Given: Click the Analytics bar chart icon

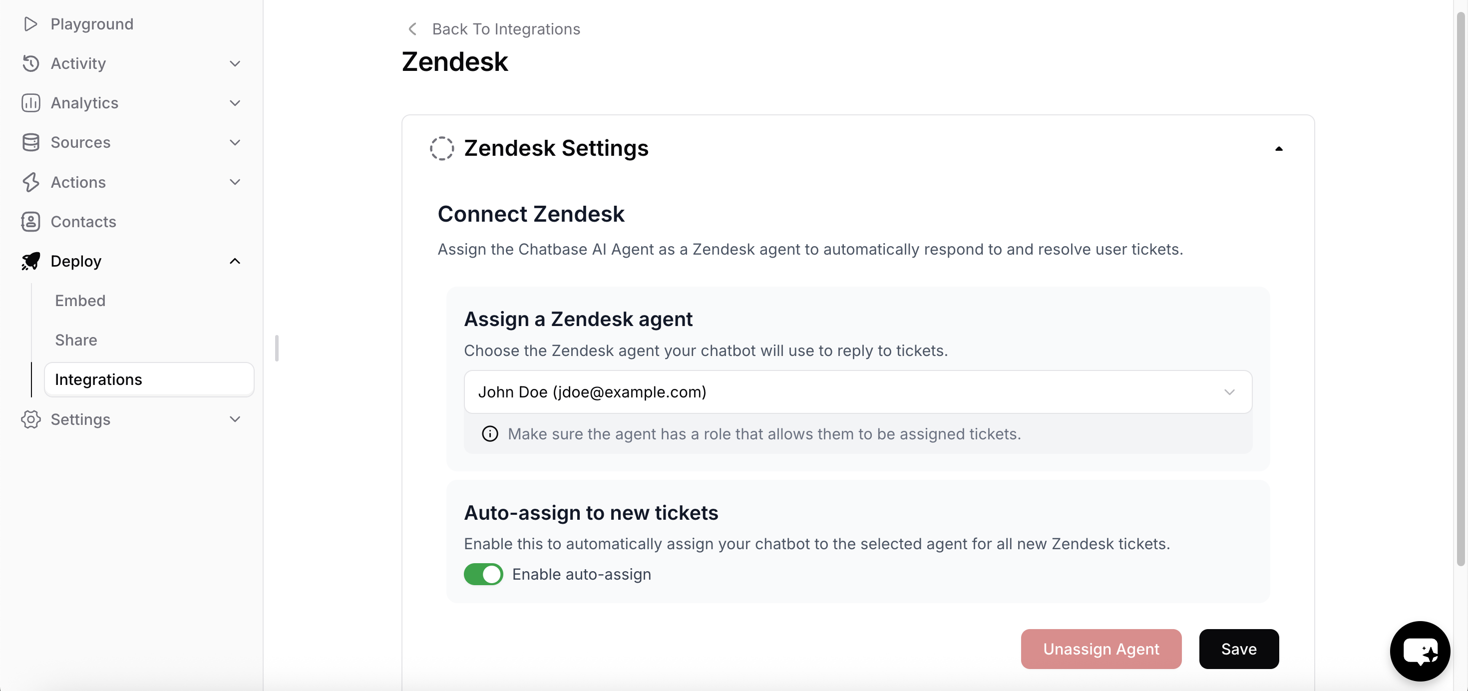Looking at the screenshot, I should click(30, 103).
